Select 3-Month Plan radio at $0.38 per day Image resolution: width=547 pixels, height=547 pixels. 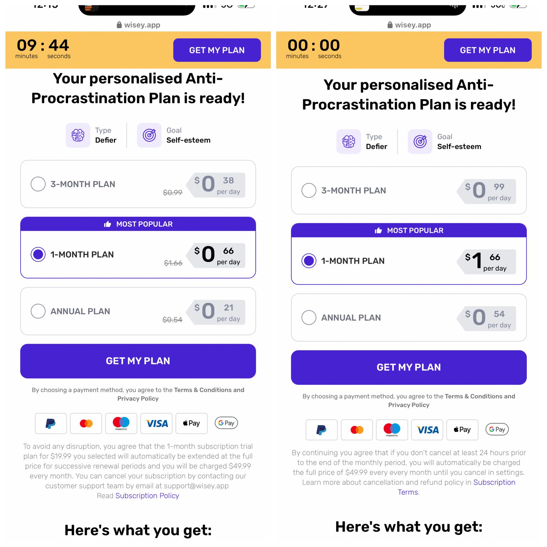click(x=38, y=184)
